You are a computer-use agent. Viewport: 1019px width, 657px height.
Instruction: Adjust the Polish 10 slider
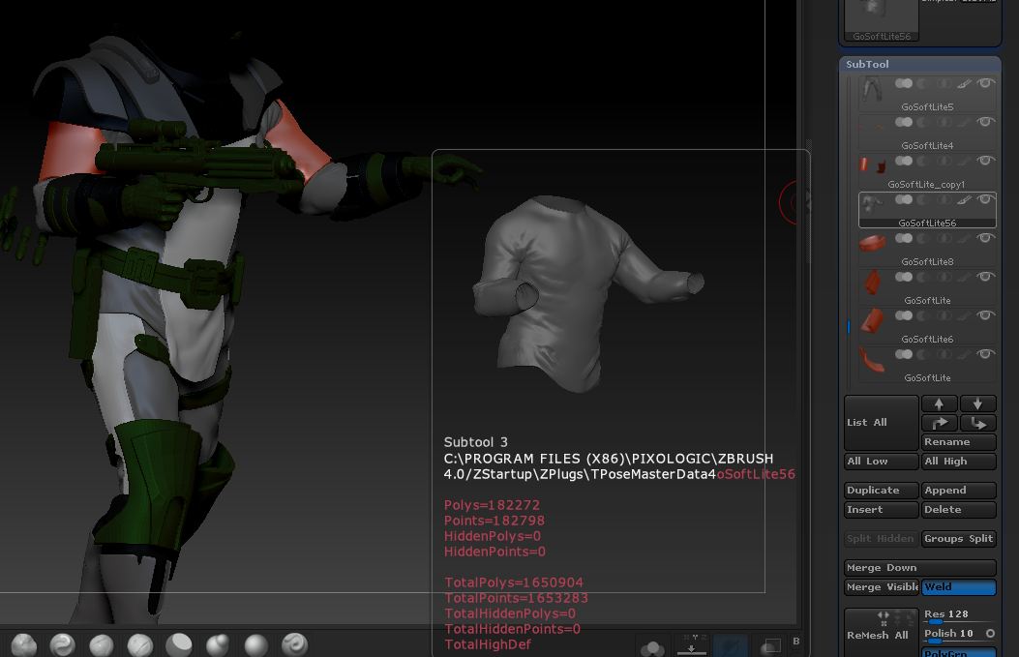pyautogui.click(x=952, y=634)
